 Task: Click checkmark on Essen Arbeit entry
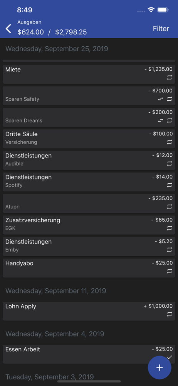tap(170, 357)
